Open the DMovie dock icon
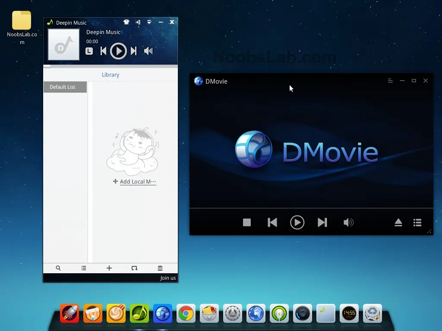The image size is (442, 331). click(x=163, y=313)
